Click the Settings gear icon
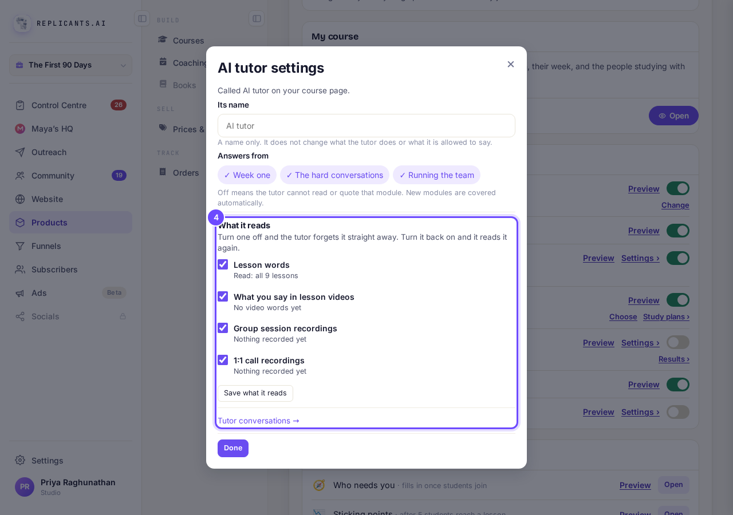The image size is (733, 515). click(20, 461)
